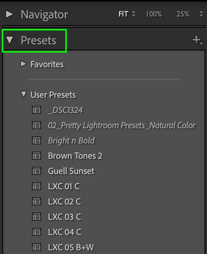
Task: Click the preset icon next to Bright n Bold
Action: [37, 140]
